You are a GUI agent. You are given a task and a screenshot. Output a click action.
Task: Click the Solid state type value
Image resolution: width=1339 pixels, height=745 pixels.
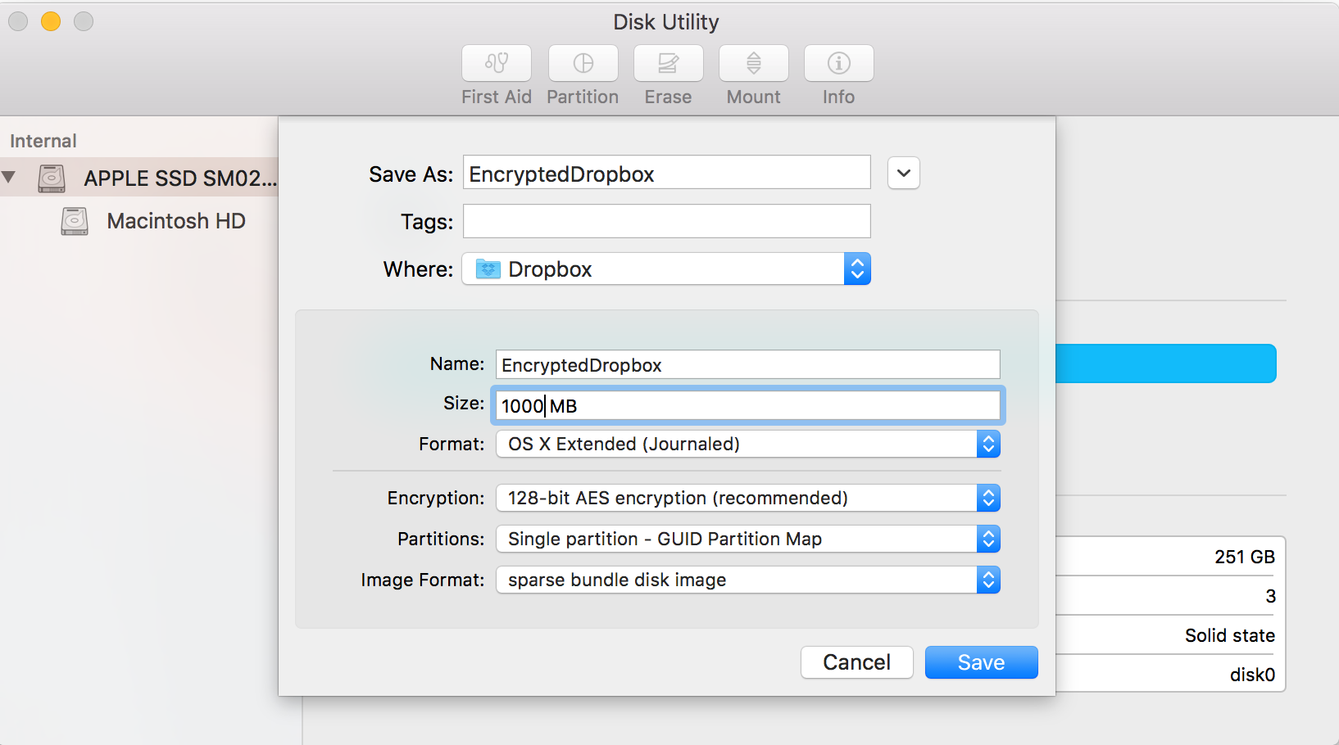[1229, 635]
